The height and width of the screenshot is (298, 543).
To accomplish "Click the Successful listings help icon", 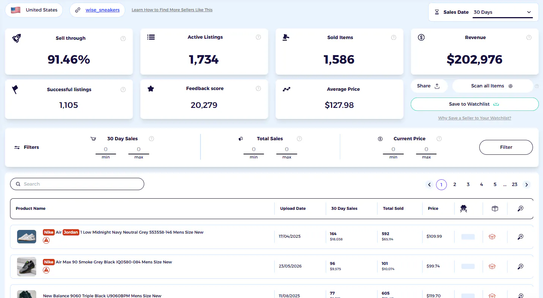I will tap(123, 90).
